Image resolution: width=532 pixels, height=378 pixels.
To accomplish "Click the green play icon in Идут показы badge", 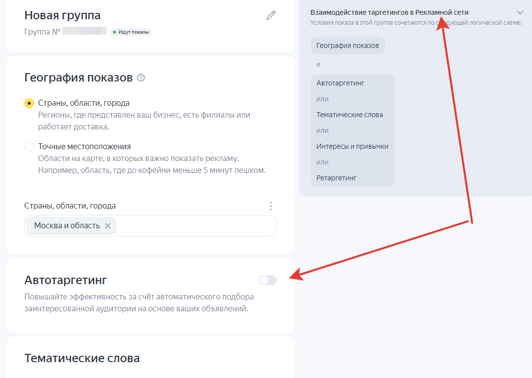I will (x=116, y=32).
